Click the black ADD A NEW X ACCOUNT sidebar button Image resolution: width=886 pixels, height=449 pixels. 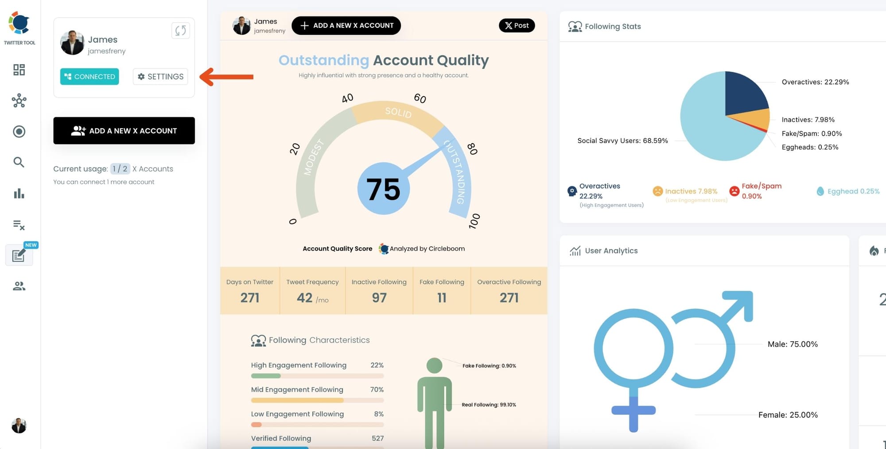pos(124,131)
